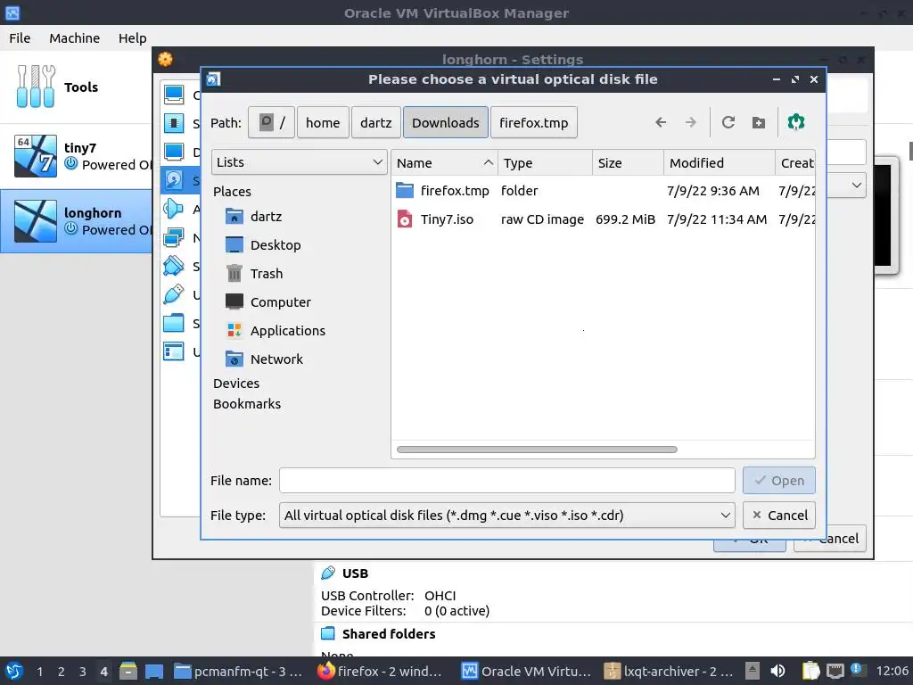Sort files by Type column
The width and height of the screenshot is (913, 685).
tap(545, 162)
